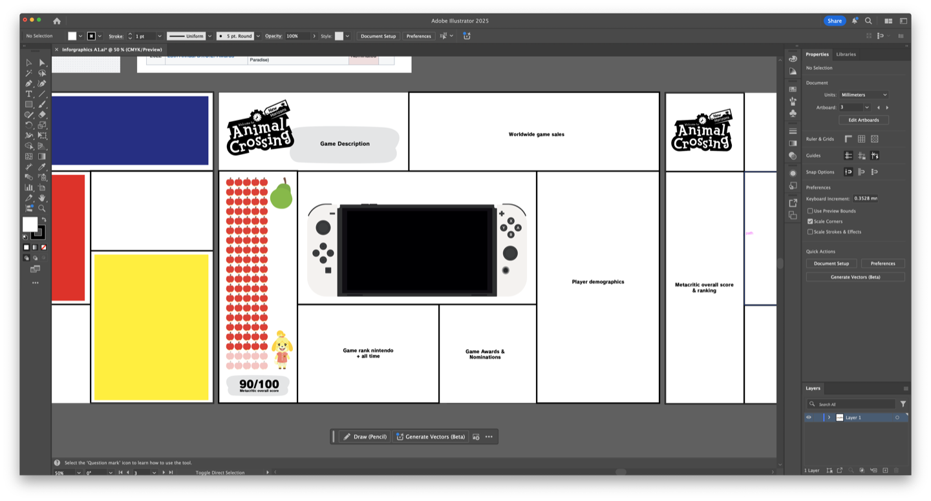Click Edit Artboards button
Screen dimensions: 931x501
864,120
